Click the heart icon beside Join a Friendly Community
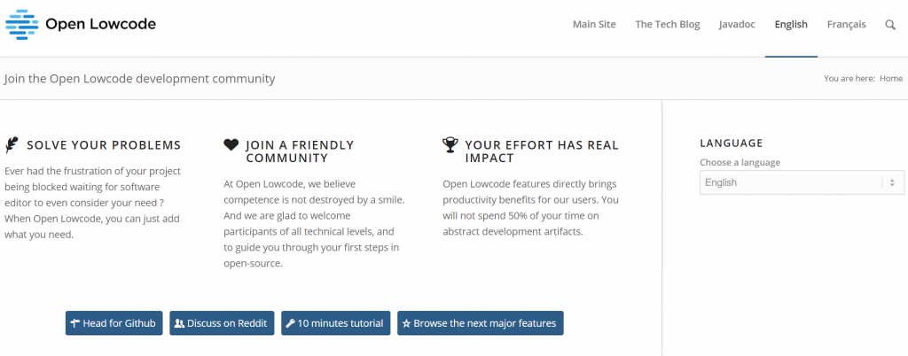 pos(231,144)
